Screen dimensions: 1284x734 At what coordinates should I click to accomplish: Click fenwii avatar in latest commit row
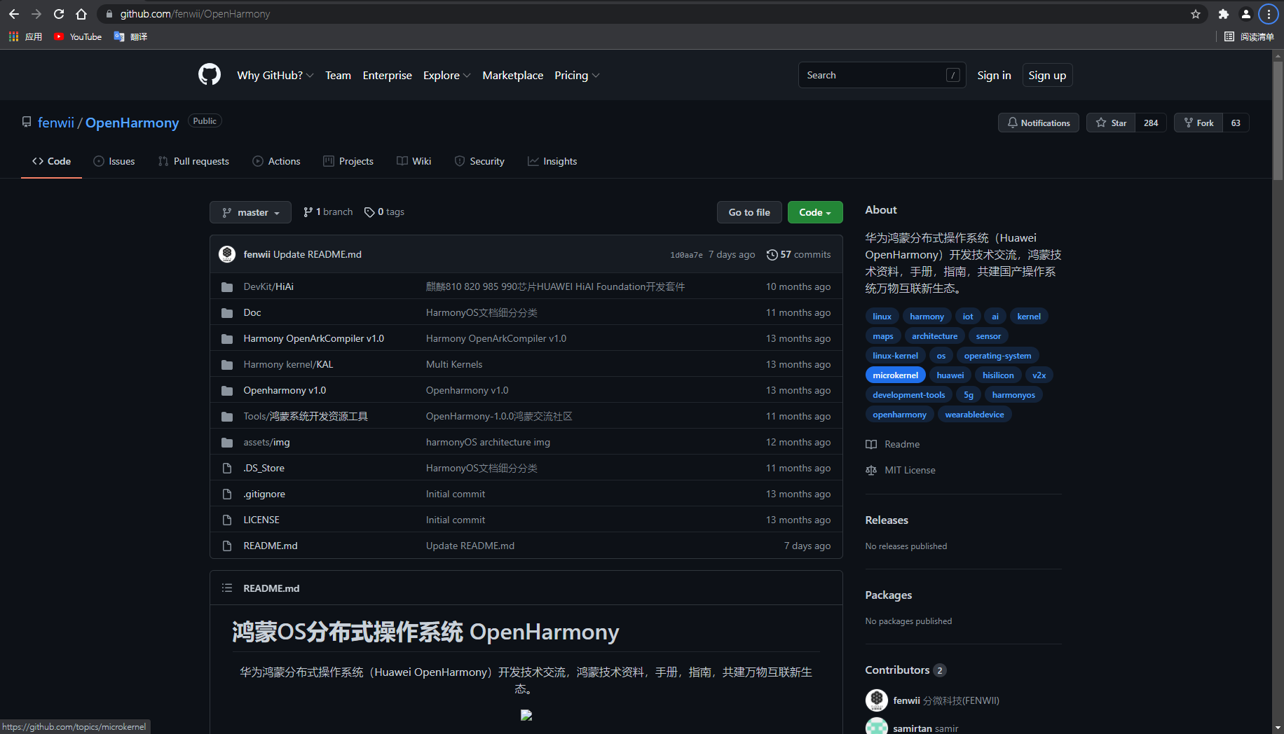[227, 254]
